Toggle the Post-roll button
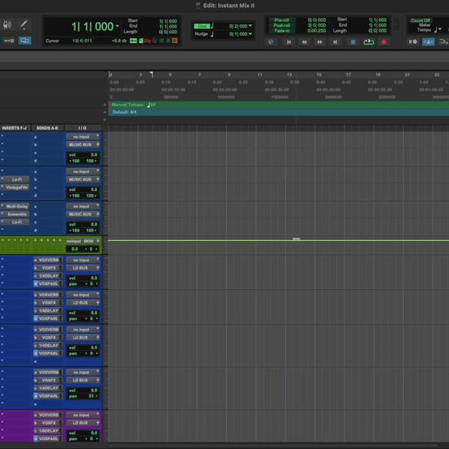This screenshot has width=449, height=449. tap(281, 25)
